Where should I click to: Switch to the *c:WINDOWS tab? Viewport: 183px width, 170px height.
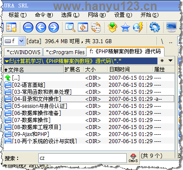click(x=23, y=52)
